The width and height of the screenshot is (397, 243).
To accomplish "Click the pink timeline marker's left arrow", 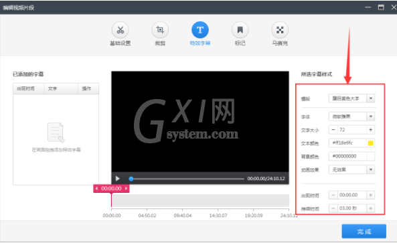I will coord(96,189).
